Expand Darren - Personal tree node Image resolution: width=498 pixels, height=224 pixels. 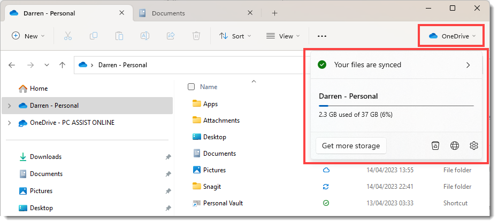pos(10,106)
